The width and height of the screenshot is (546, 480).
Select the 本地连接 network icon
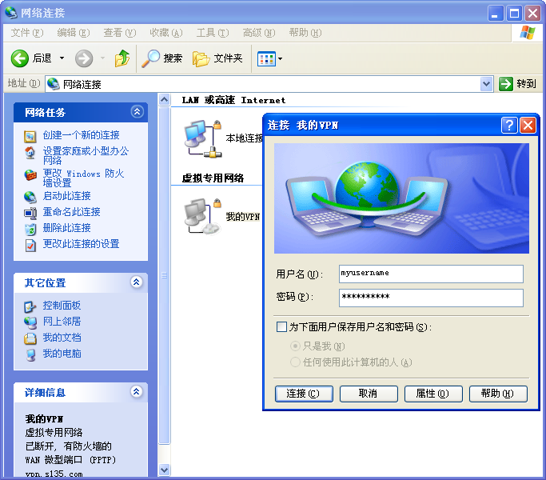pos(200,136)
